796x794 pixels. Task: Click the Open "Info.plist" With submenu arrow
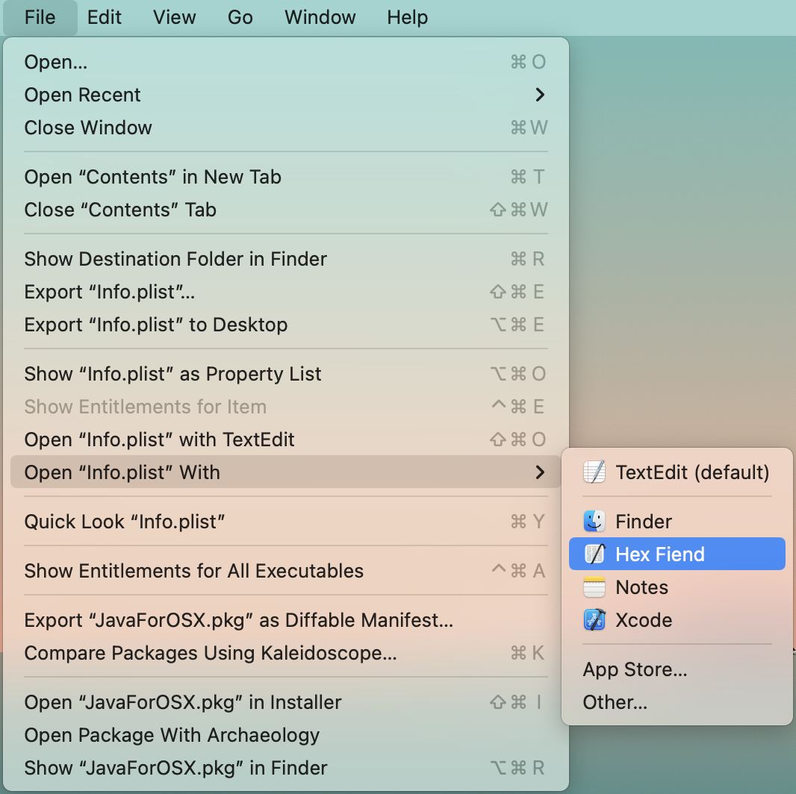point(540,472)
